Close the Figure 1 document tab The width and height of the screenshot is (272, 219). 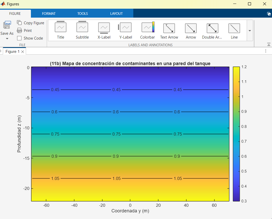tap(22, 52)
